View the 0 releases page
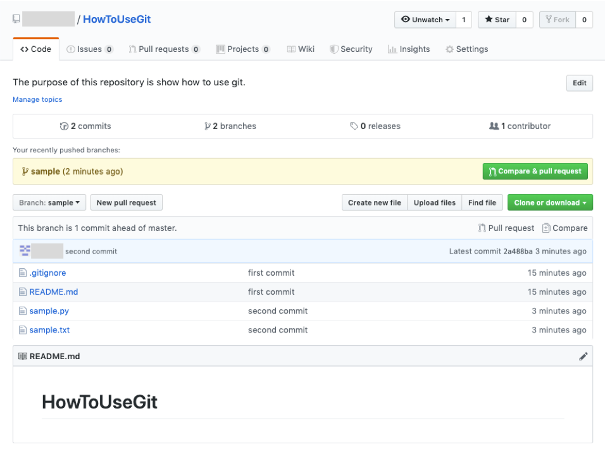Image resolution: width=605 pixels, height=454 pixels. [x=375, y=126]
